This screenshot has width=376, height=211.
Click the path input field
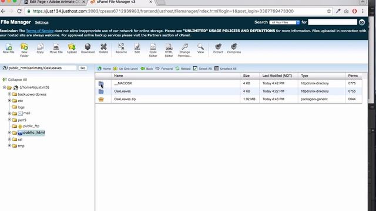click(x=42, y=68)
